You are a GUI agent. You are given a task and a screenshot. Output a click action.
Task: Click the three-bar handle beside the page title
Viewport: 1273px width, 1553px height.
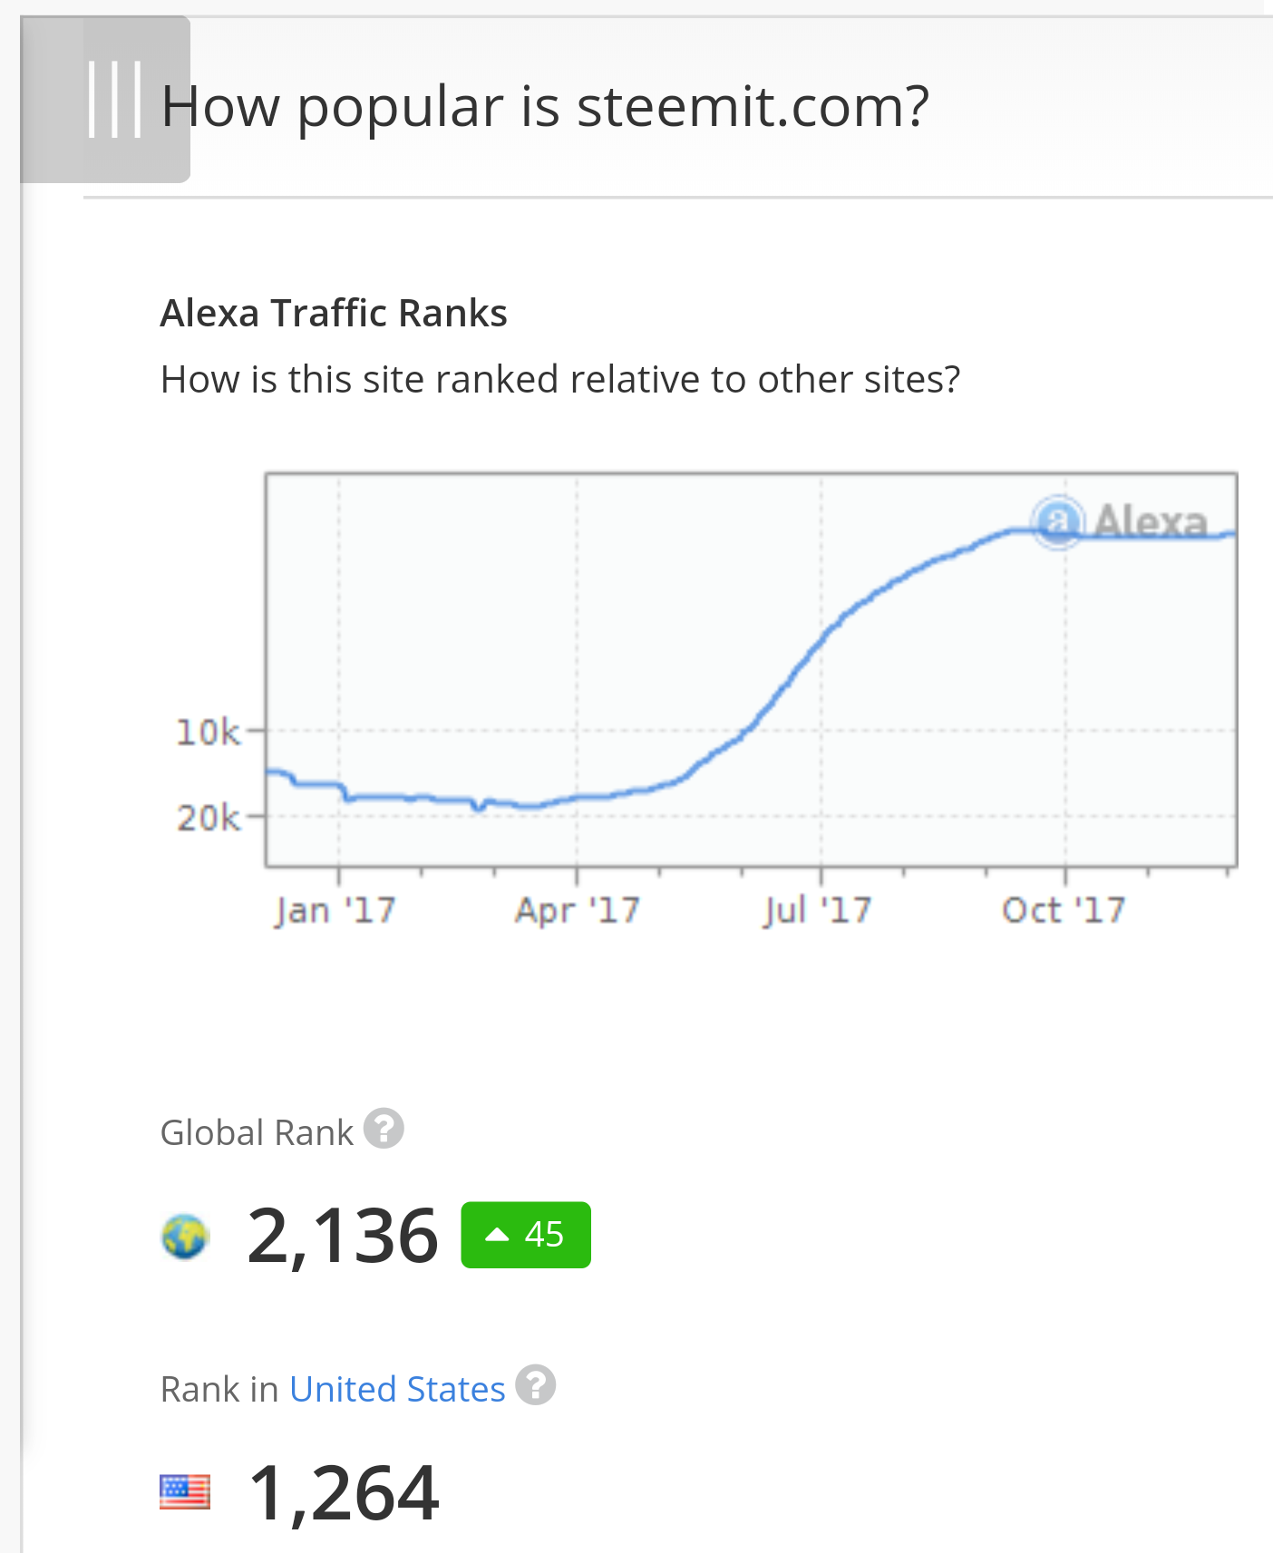113,100
